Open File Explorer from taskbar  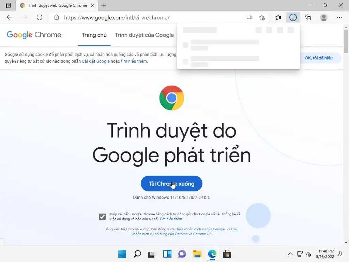coord(197,254)
